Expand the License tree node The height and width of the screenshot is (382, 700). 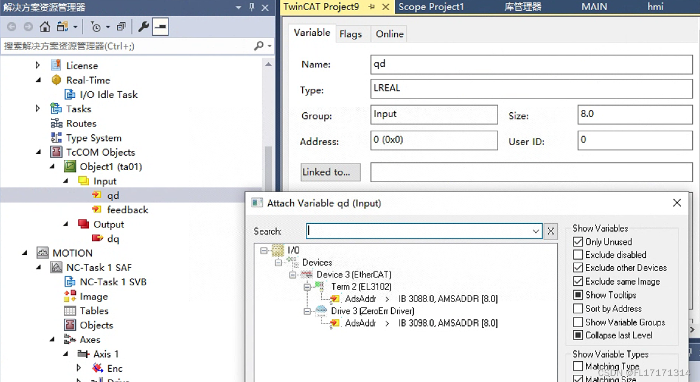point(38,65)
